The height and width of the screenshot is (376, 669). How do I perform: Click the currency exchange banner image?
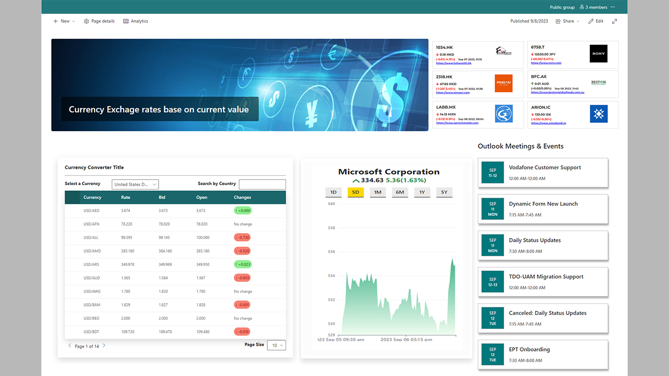click(x=240, y=85)
